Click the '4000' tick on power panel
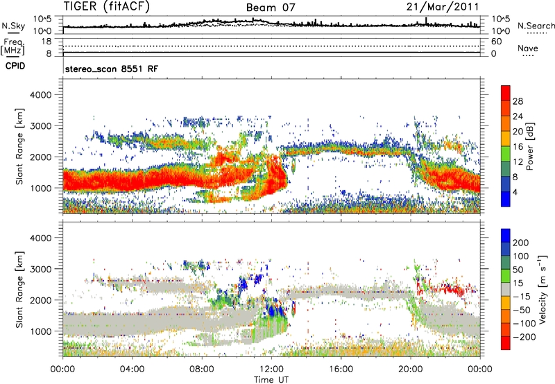The width and height of the screenshot is (555, 384). tap(41, 95)
